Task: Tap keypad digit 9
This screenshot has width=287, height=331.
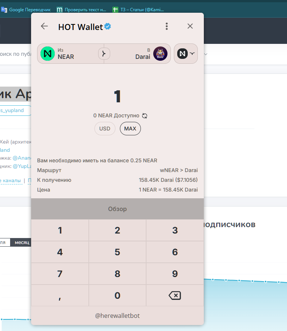Action: [x=175, y=274]
